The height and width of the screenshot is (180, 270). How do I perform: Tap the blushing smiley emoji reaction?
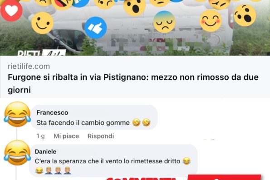(x=211, y=21)
